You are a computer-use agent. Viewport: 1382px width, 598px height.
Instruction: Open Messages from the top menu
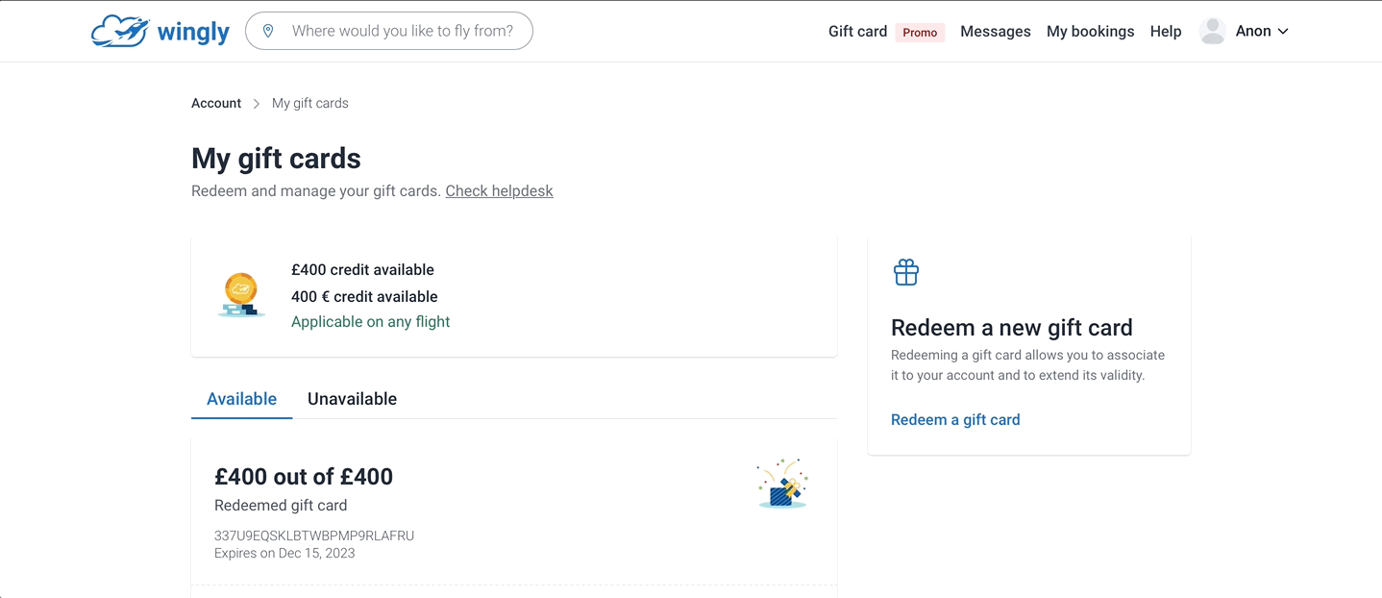pos(995,32)
